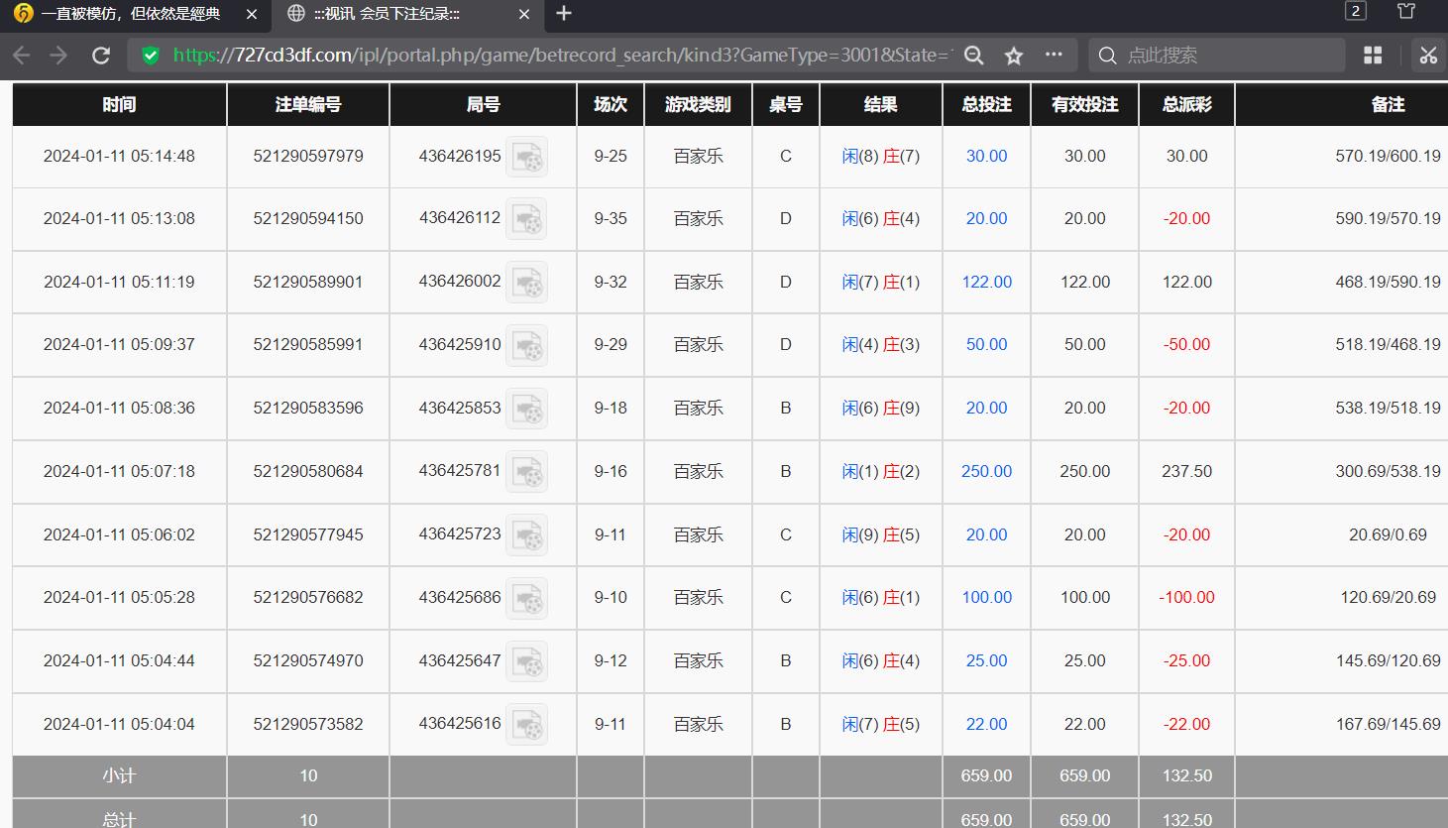Screen dimensions: 1448x828
Task: Click the scissors screenshot tool
Action: pyautogui.click(x=1428, y=56)
